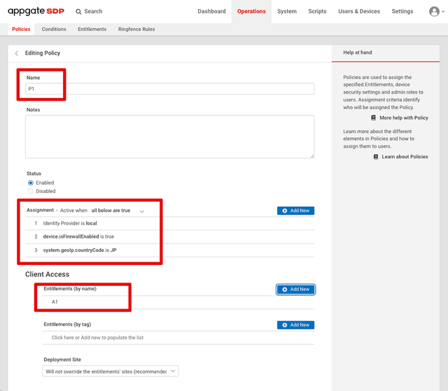Select the Enabled status radio button

pos(31,183)
